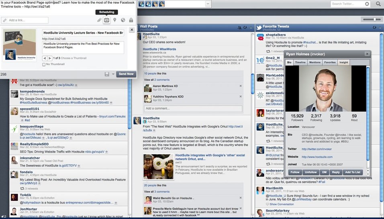Open the globe targeting icon
Viewport: 384px width, 219px height.
(123, 20)
